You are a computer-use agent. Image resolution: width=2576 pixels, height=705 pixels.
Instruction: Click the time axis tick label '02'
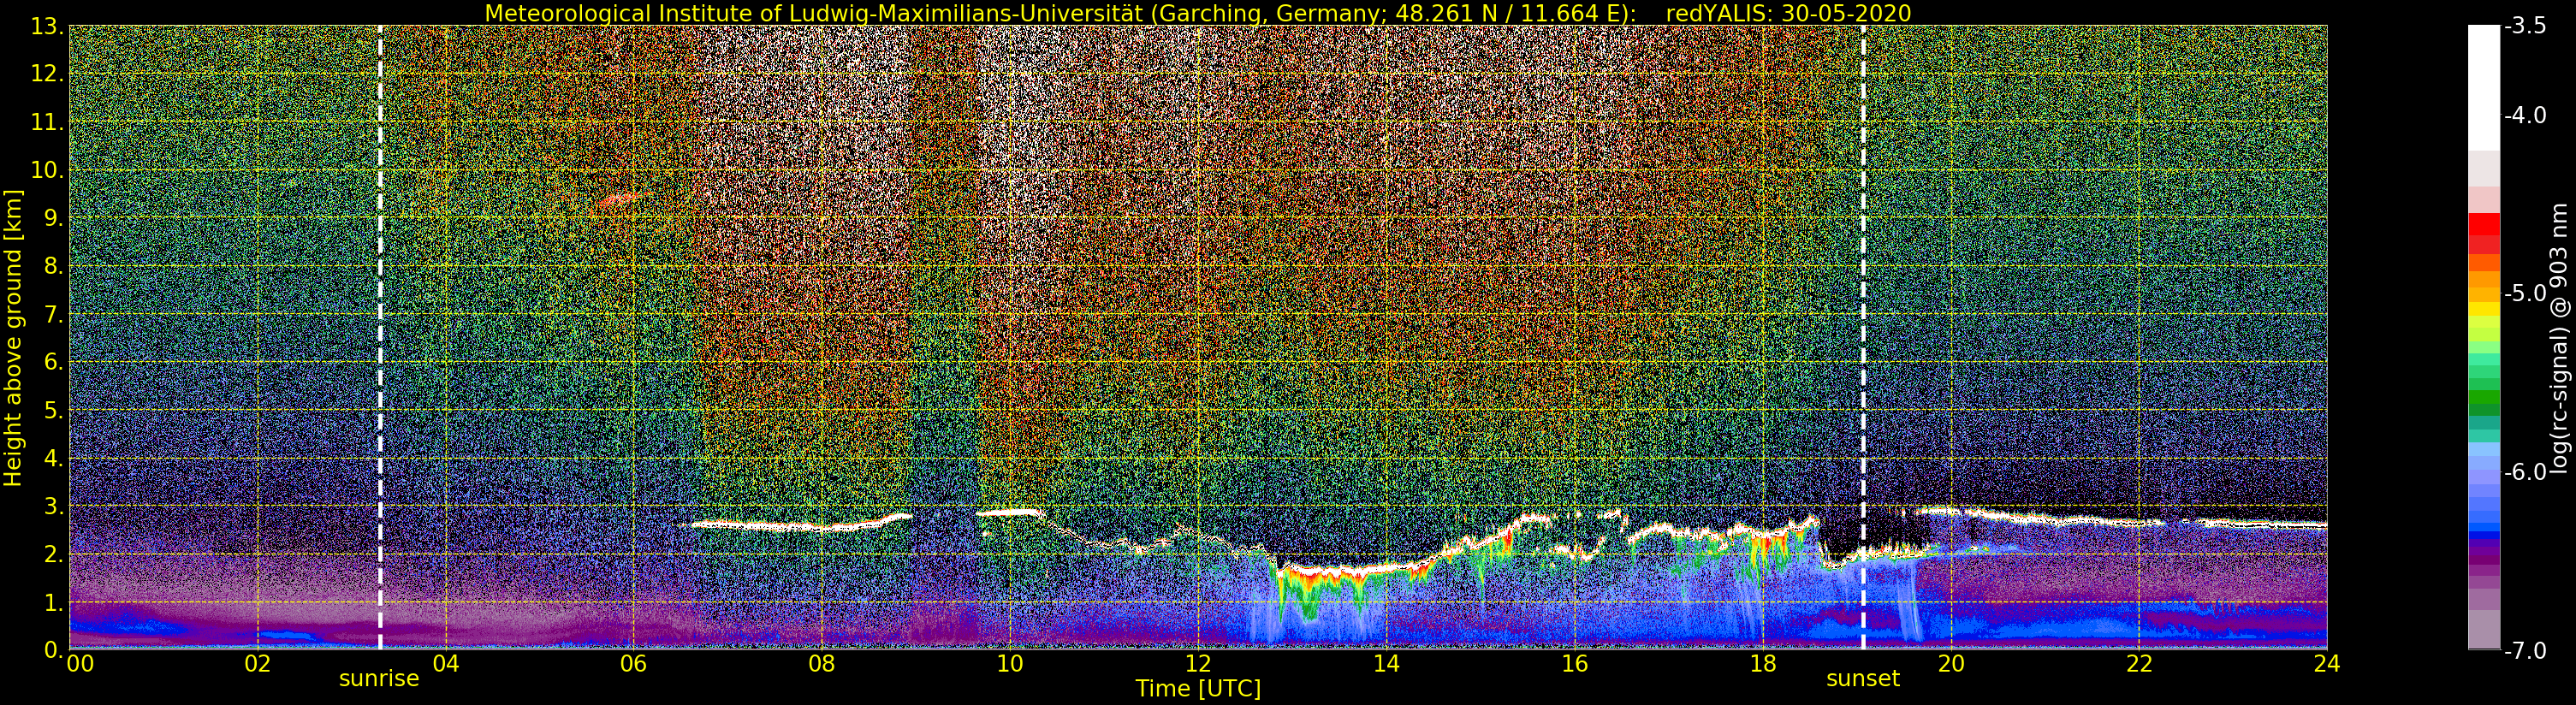coord(257,664)
